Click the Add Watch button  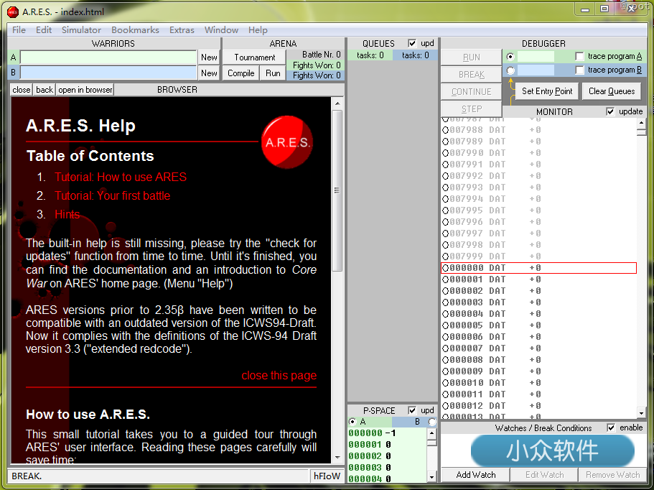475,475
